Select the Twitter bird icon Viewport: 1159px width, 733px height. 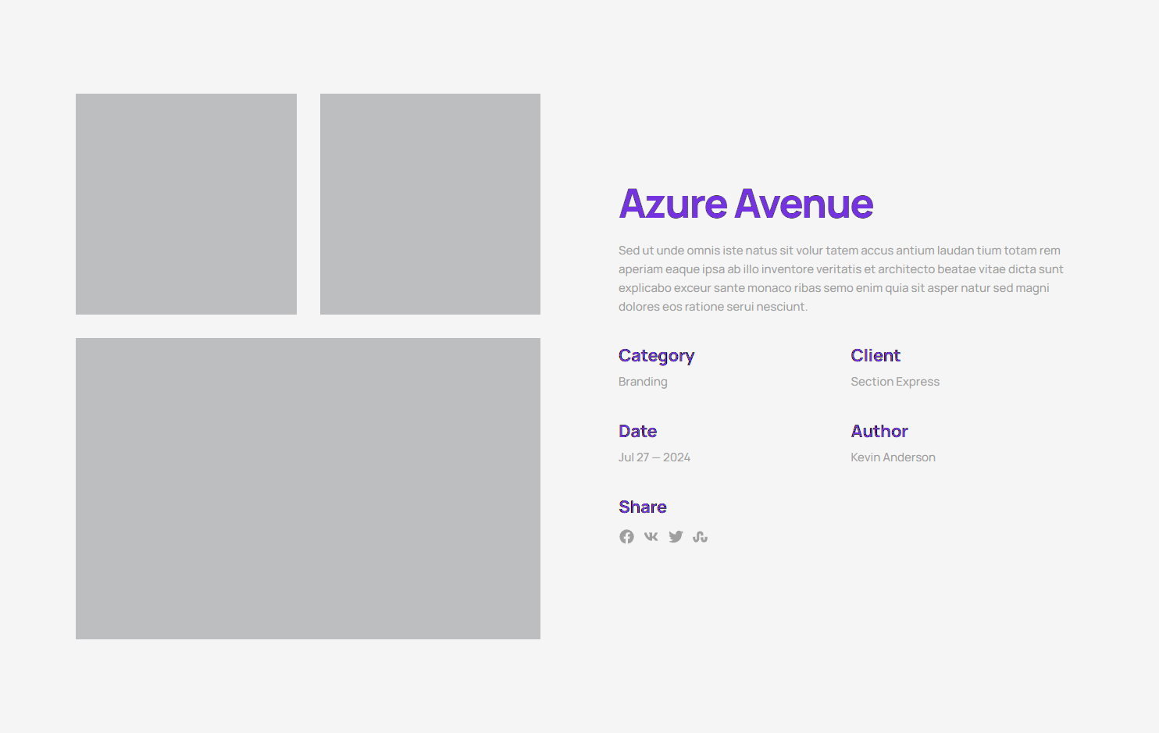point(676,536)
